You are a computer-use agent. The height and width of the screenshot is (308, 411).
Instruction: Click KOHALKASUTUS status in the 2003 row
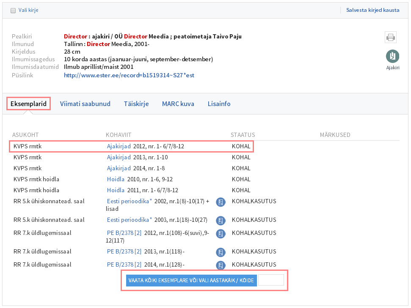coord(254,220)
